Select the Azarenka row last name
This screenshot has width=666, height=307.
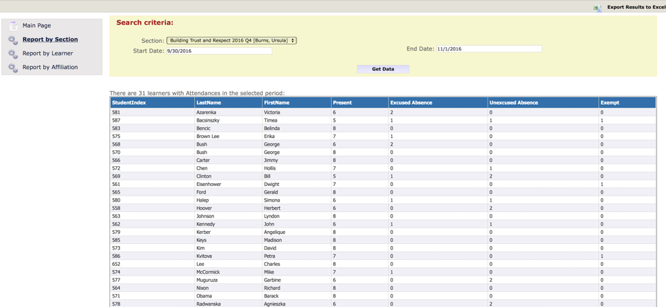coord(206,112)
